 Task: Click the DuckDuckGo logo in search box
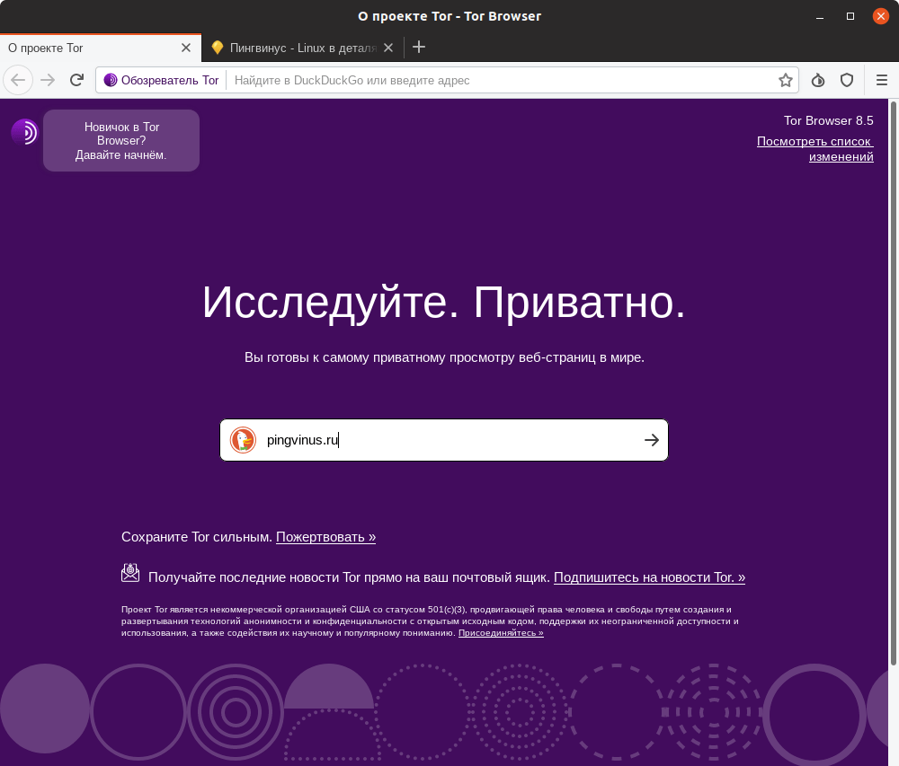coord(243,440)
